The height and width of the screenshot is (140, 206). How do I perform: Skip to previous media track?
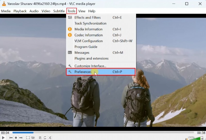coord(11,138)
